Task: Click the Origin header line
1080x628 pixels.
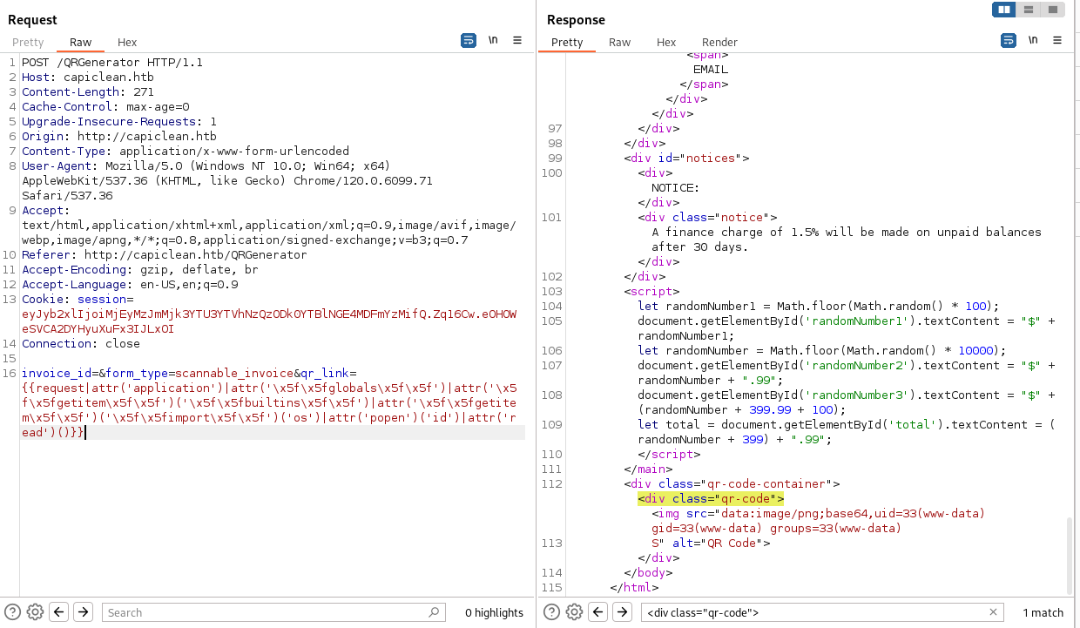Action: tap(119, 137)
